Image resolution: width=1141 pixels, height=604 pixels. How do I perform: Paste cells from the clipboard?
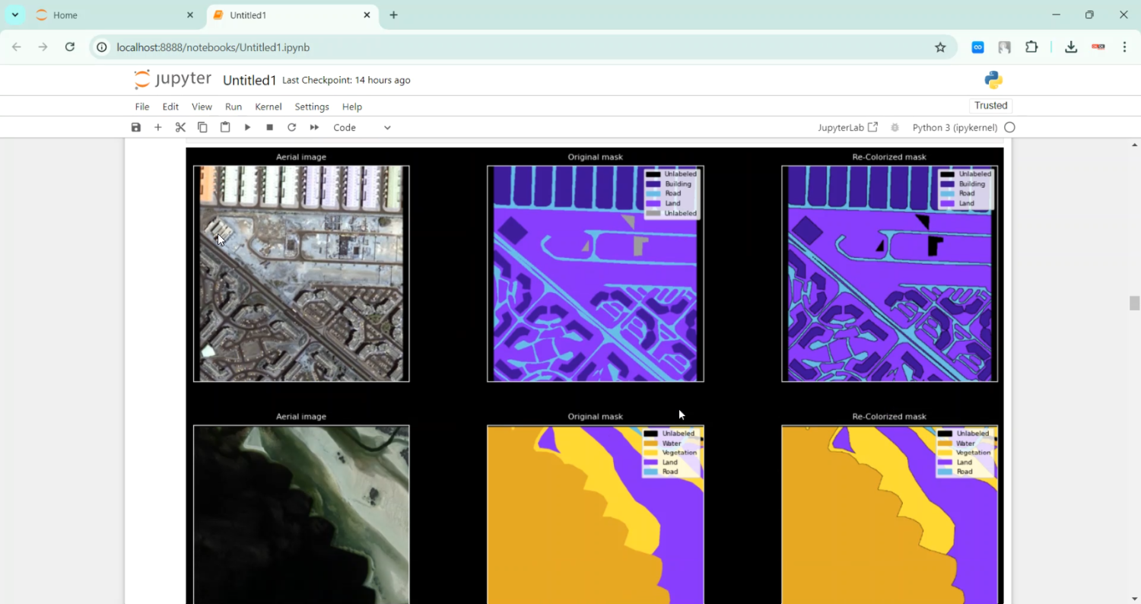(225, 127)
